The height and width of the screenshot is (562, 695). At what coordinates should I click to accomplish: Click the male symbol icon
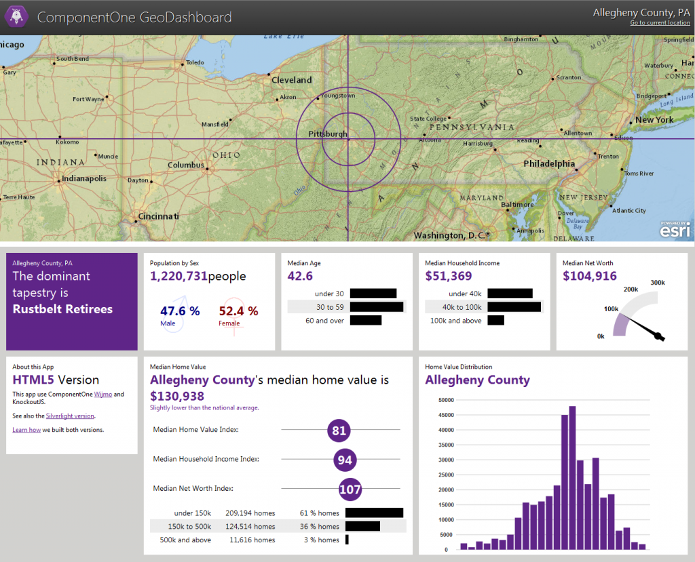[x=176, y=314]
